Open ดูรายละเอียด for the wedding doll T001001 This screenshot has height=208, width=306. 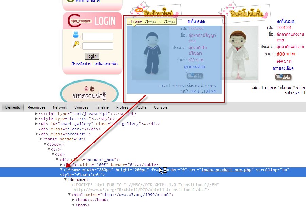click(x=283, y=68)
